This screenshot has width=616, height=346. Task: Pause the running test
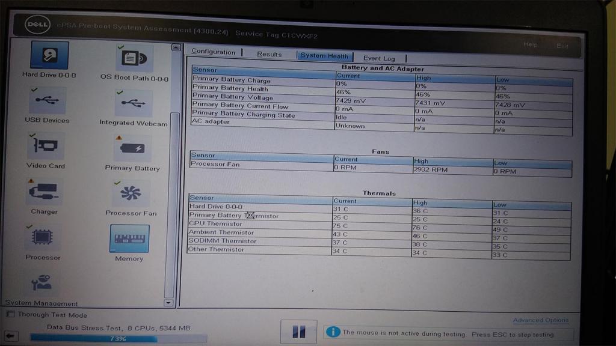298,332
